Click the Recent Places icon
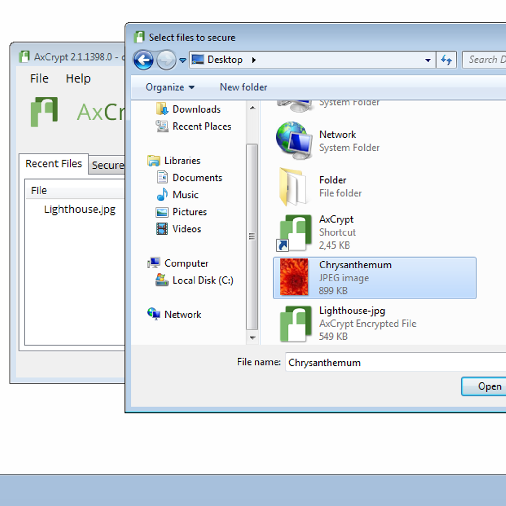Image resolution: width=506 pixels, height=506 pixels. (162, 126)
